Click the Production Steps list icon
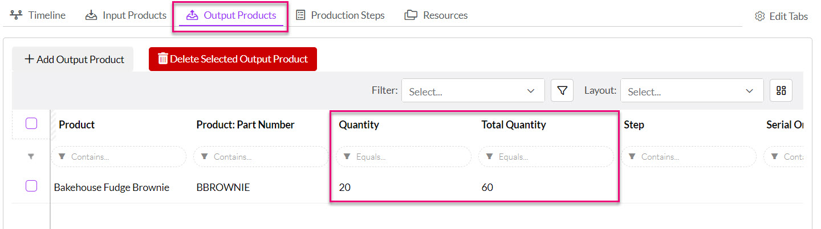 (300, 15)
